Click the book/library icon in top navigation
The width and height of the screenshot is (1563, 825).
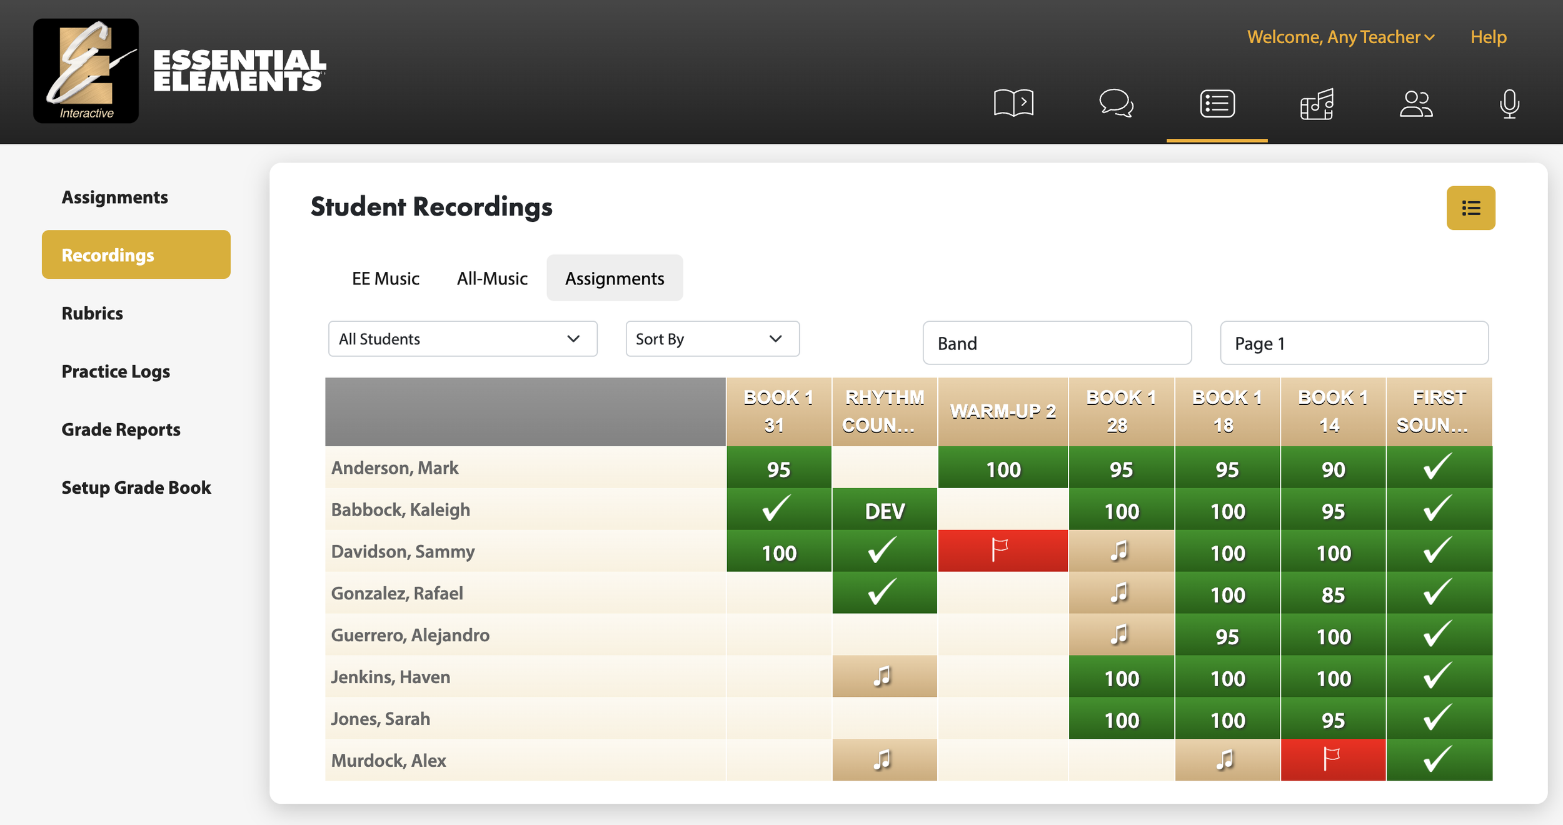pyautogui.click(x=1015, y=102)
